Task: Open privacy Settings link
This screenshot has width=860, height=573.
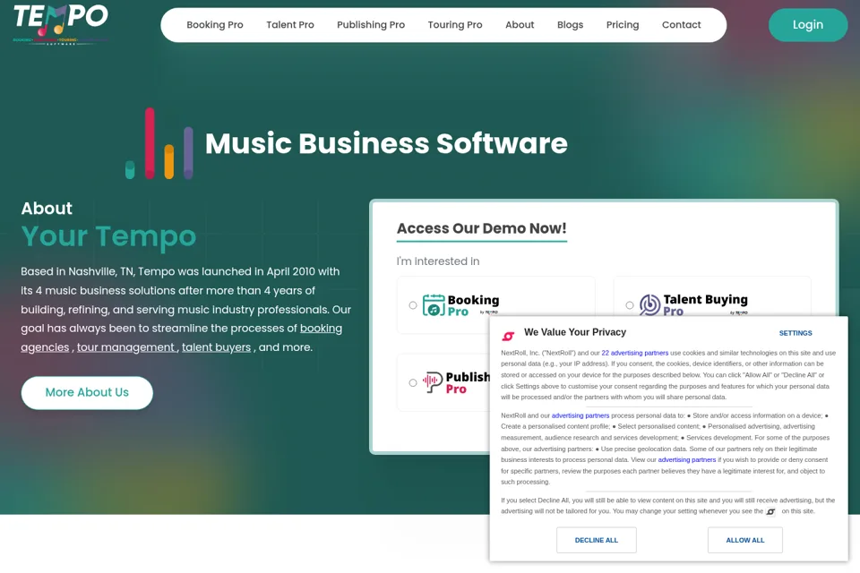Action: (795, 333)
